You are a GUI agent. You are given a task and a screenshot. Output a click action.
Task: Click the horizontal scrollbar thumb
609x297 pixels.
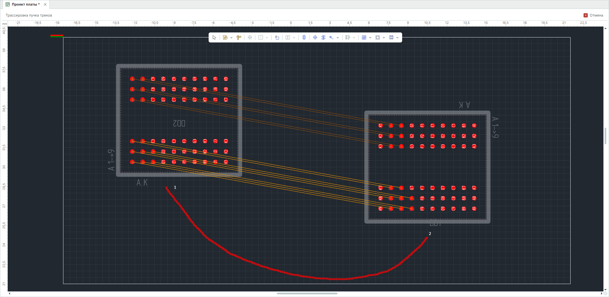click(307, 293)
